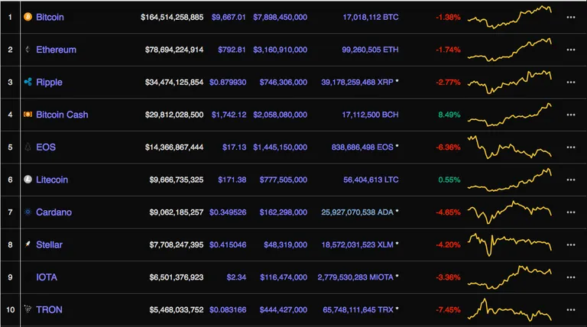
Task: Click the Bitcoin Cash orange icon
Action: coord(28,115)
